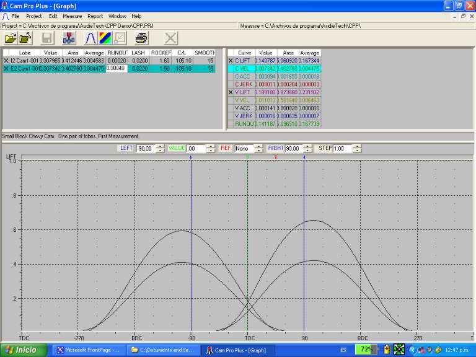Open the File menu
This screenshot has width=476, height=357.
click(x=15, y=16)
